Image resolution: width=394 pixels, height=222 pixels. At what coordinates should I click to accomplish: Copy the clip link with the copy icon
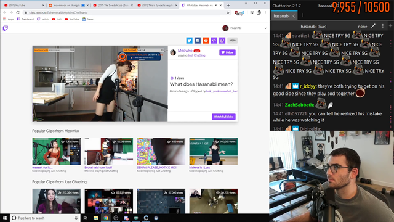coord(222,40)
